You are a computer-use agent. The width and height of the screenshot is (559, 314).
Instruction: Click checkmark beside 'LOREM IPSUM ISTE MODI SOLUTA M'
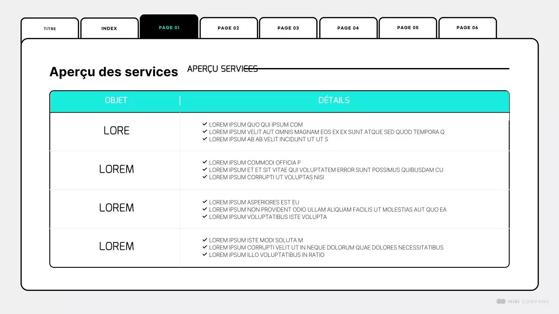(x=205, y=240)
